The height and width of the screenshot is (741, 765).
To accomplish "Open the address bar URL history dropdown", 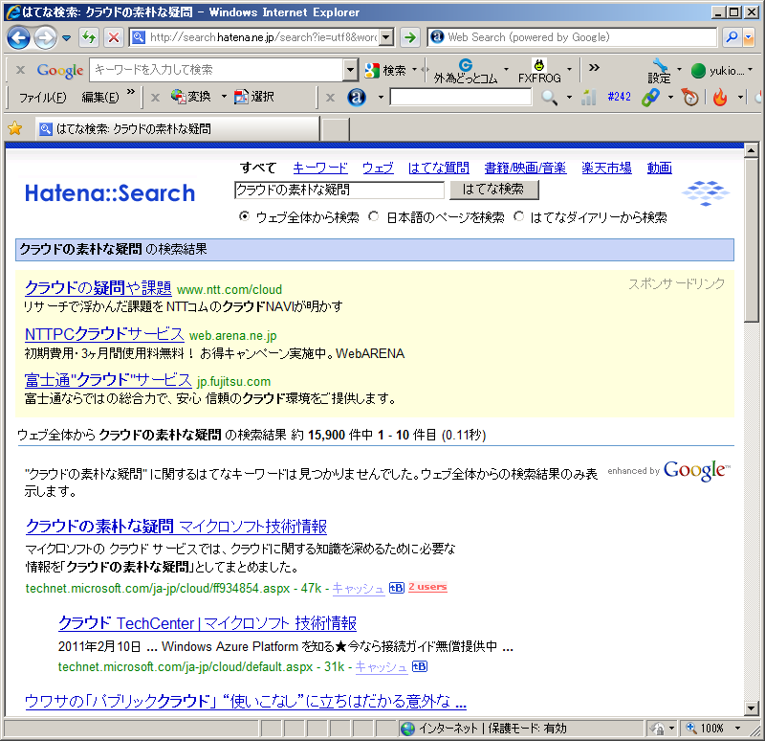I will point(386,37).
